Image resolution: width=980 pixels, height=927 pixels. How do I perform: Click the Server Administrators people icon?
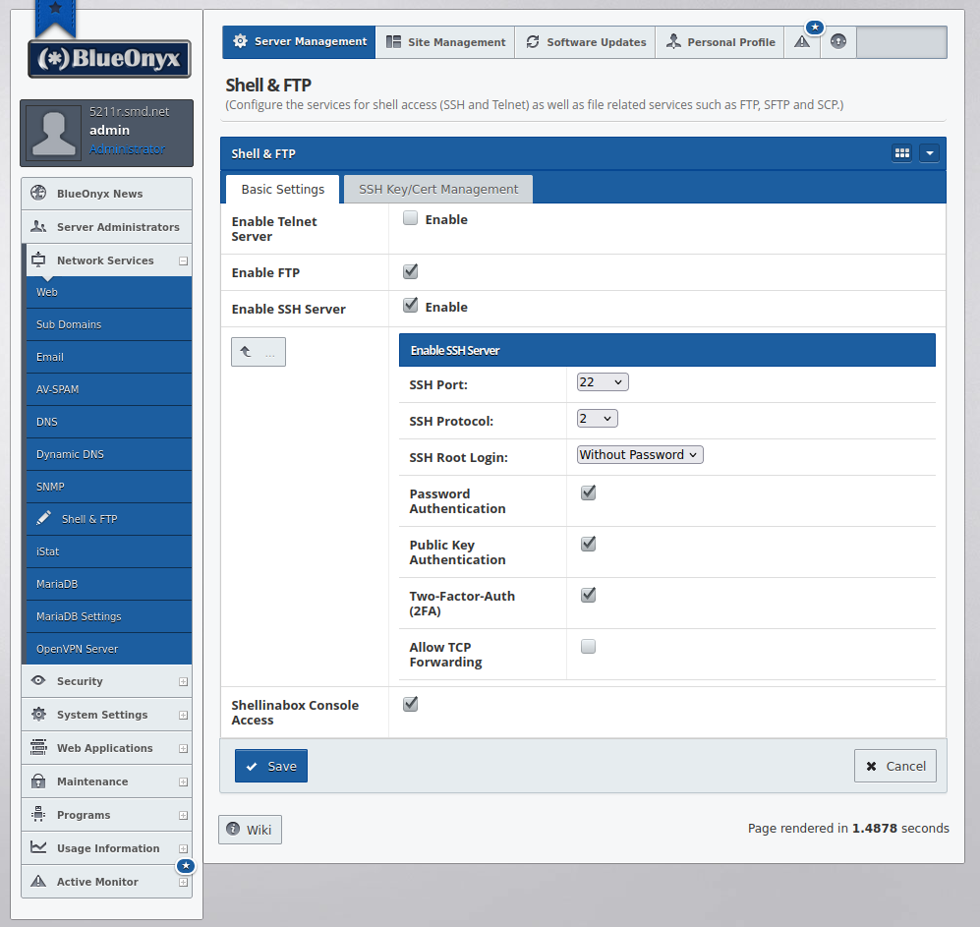point(38,226)
